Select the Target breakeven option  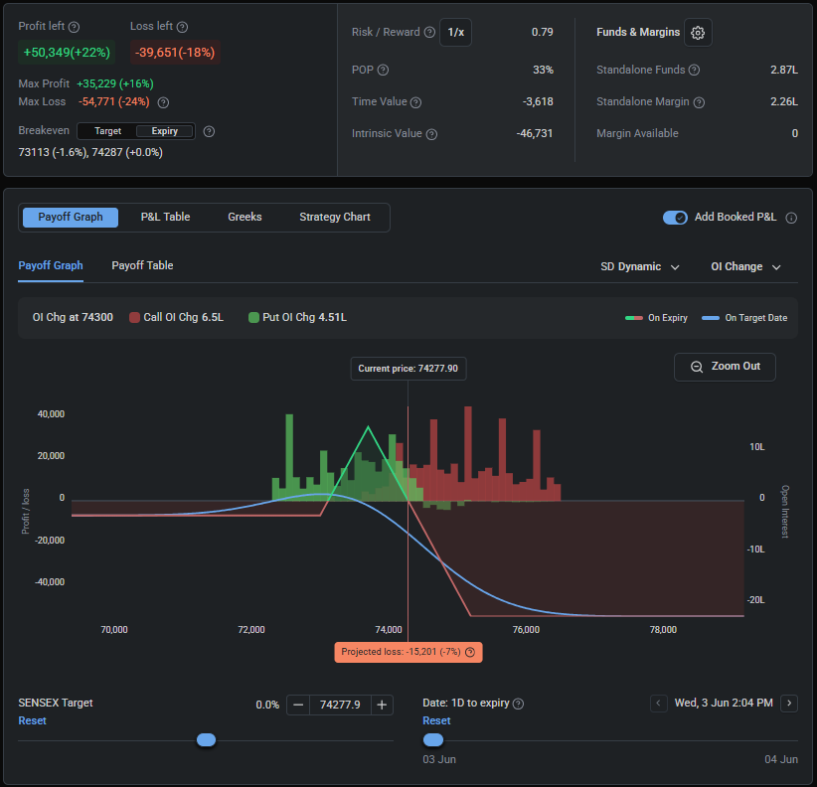[x=107, y=131]
